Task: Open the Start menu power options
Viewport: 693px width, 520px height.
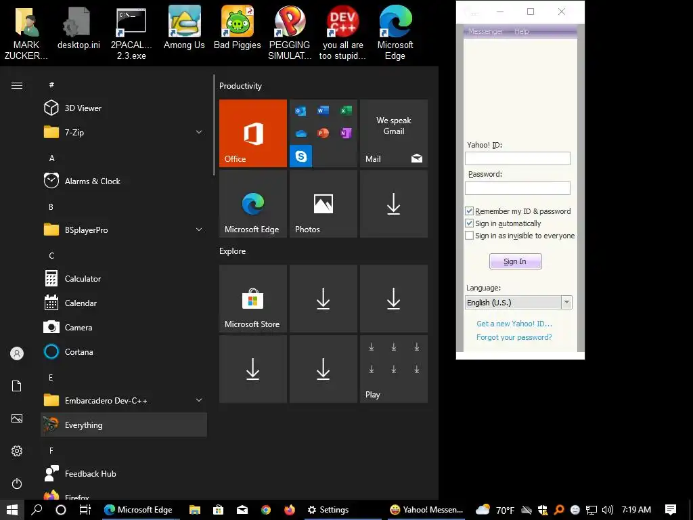Action: click(x=17, y=483)
